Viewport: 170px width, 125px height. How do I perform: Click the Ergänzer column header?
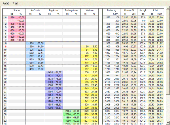tap(54, 10)
